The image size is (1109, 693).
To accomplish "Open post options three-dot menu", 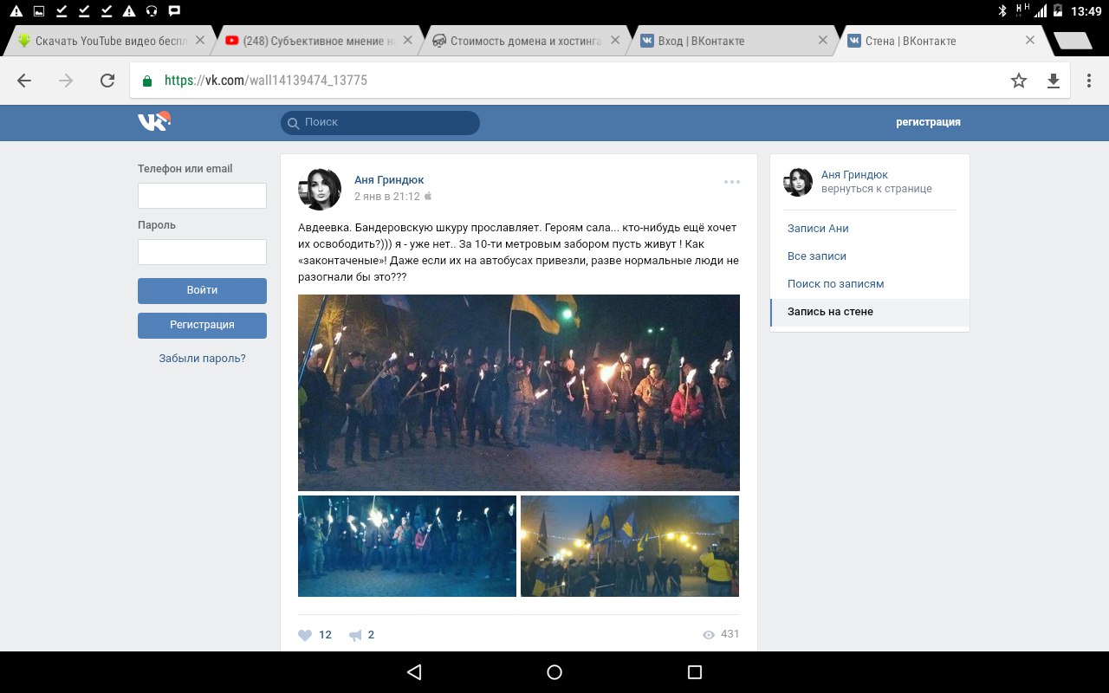I will click(732, 182).
